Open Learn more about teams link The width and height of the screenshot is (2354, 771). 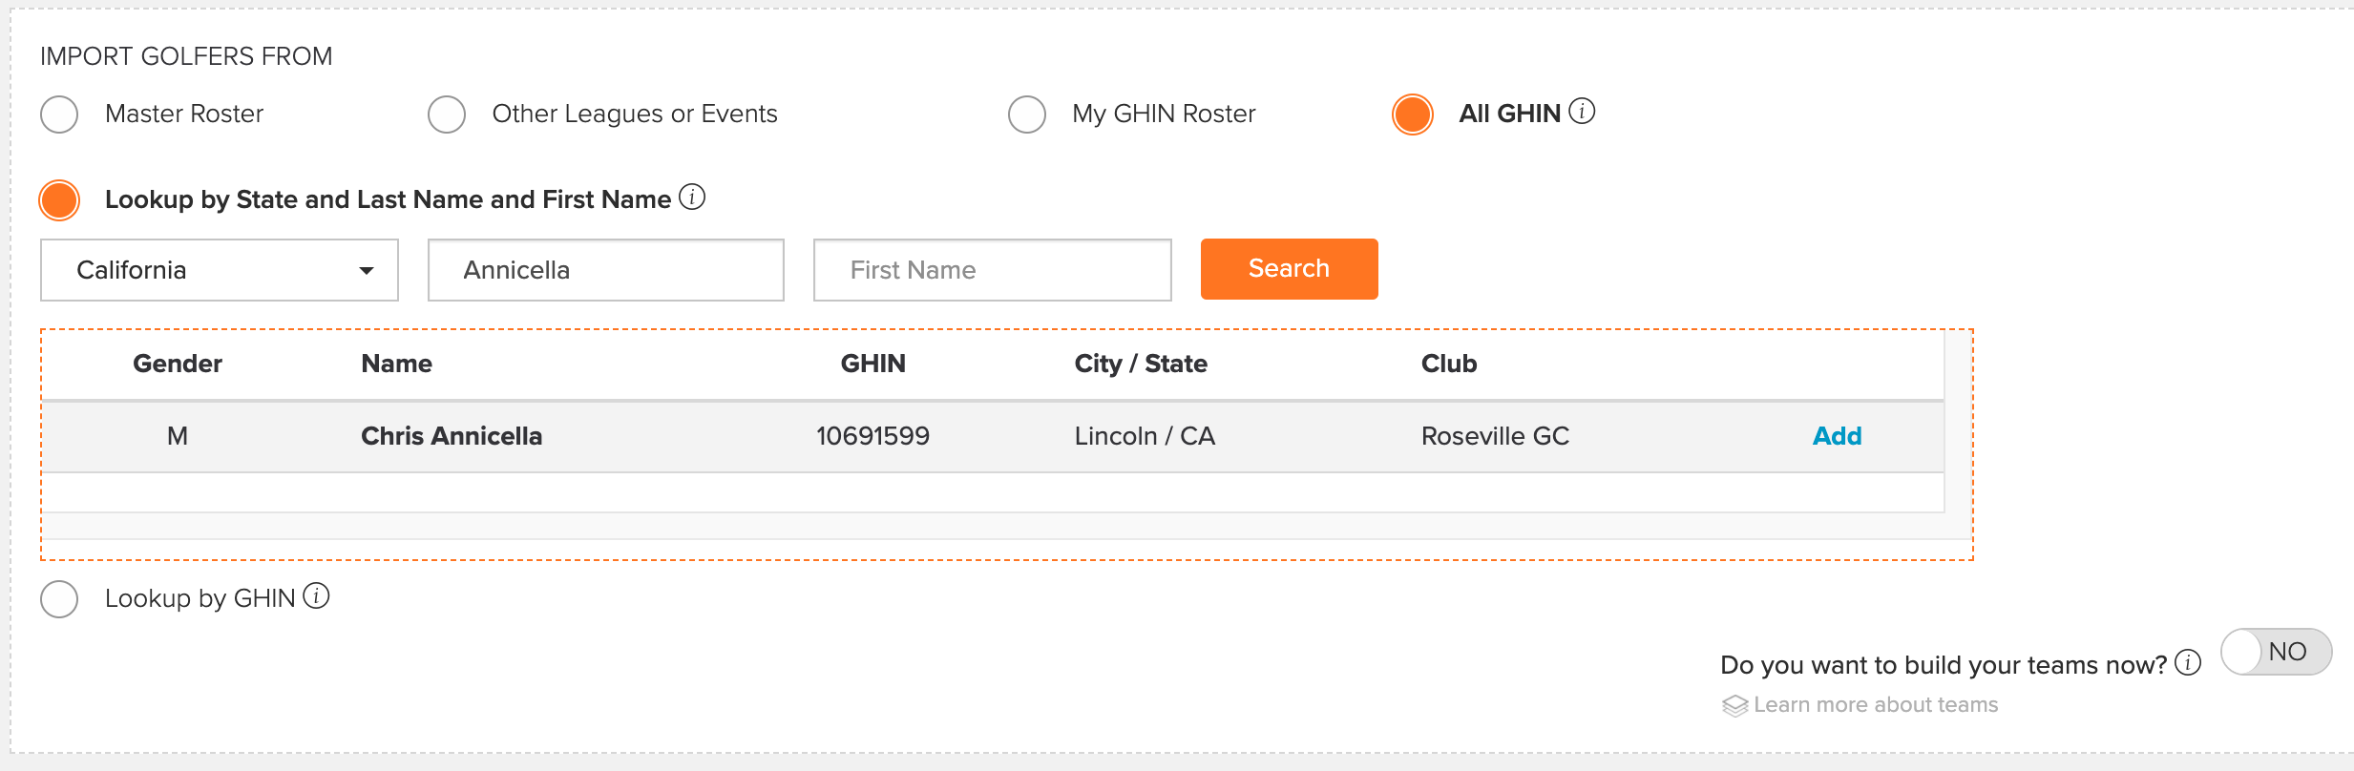click(x=1876, y=705)
